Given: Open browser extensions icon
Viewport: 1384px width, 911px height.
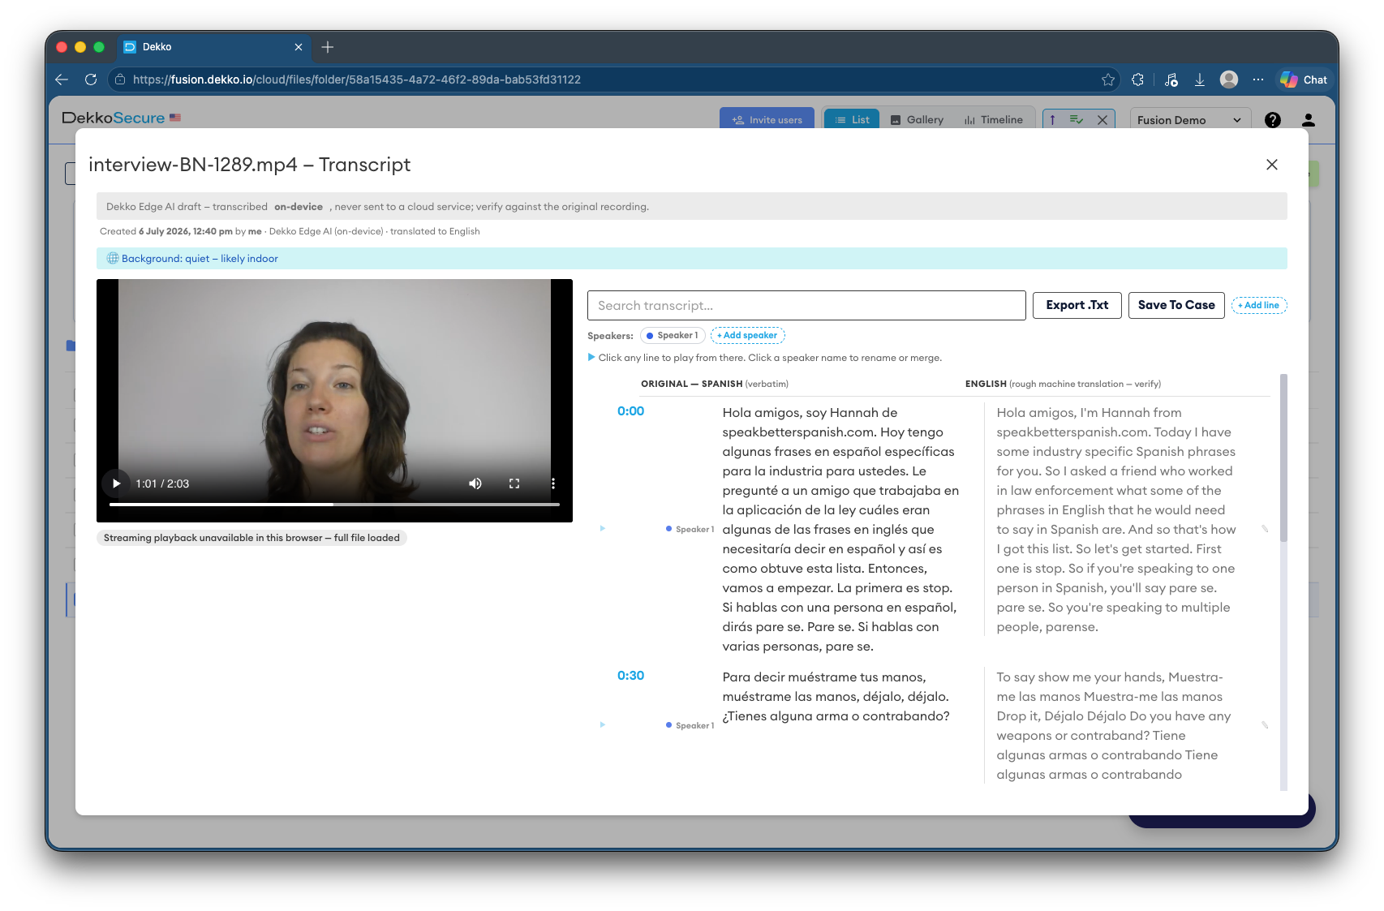Looking at the screenshot, I should (1137, 79).
